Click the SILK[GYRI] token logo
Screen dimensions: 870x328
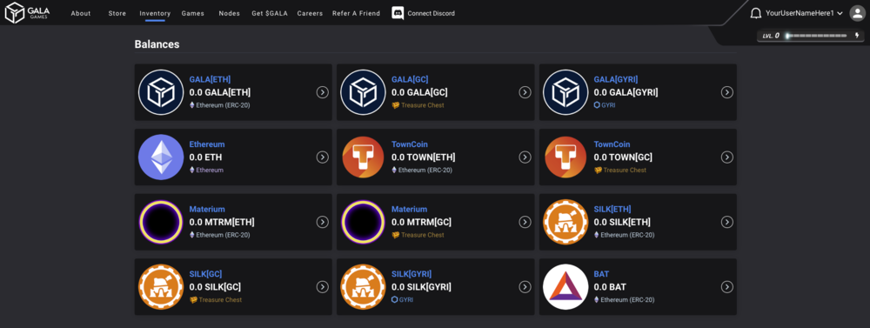click(x=363, y=287)
